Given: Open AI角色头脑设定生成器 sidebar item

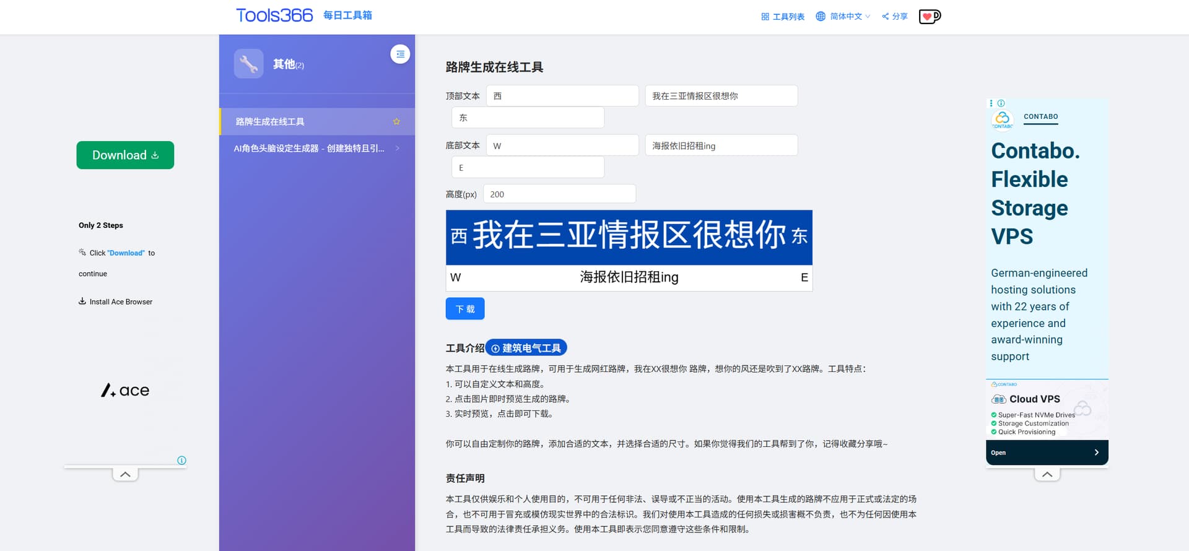Looking at the screenshot, I should pos(309,149).
